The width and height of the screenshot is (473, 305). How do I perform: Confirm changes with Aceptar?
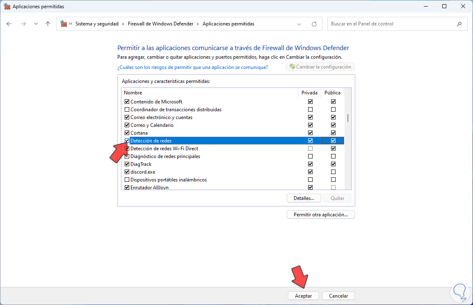[x=303, y=296]
